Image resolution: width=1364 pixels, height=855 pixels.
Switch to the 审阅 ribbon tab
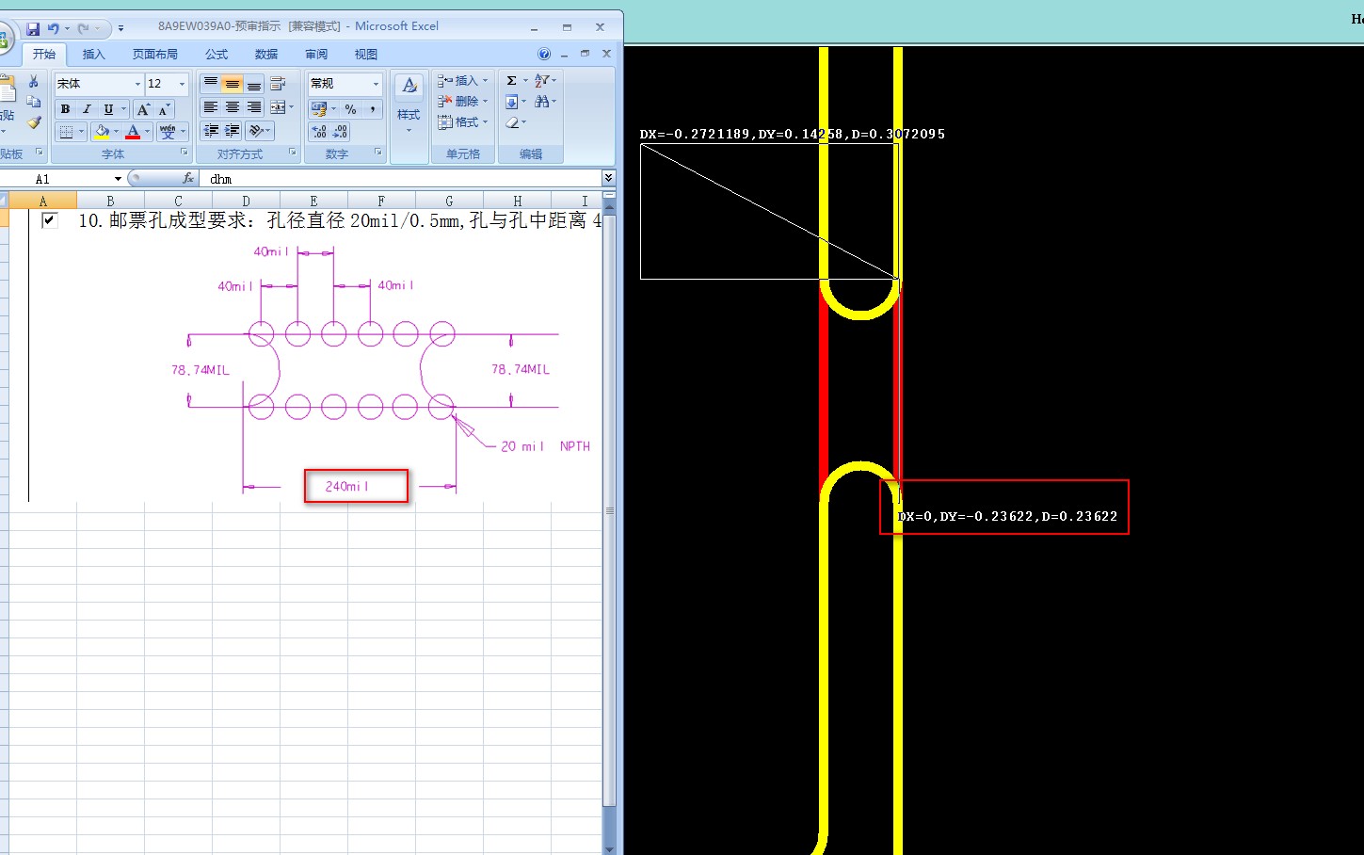[316, 55]
